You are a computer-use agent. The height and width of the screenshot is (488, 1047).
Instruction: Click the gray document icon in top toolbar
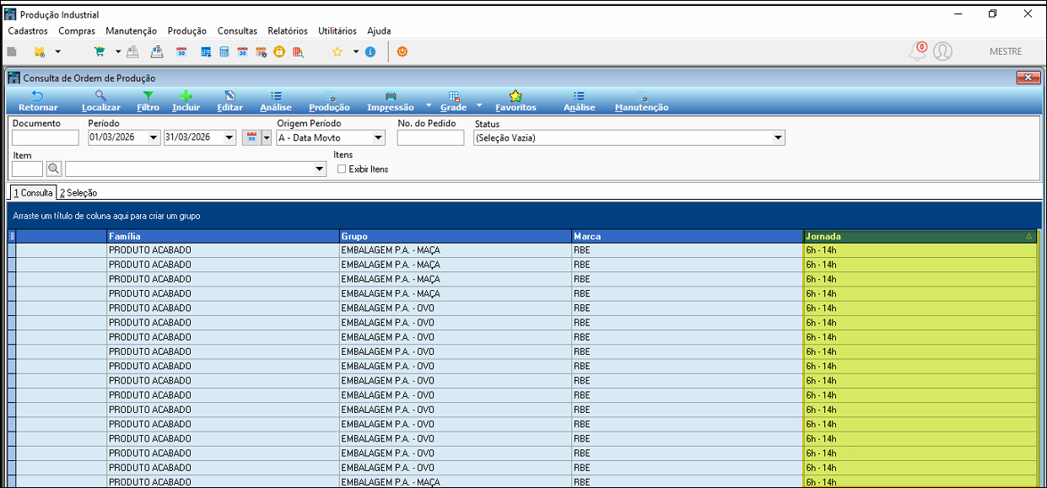(12, 51)
